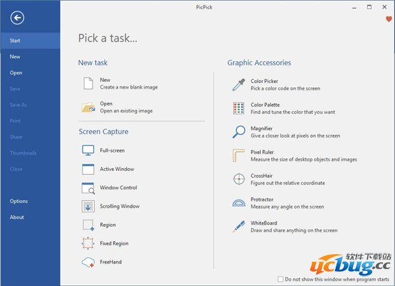Launch Color Picker via its title text
Screen dimensions: 395x286
[x=264, y=81]
